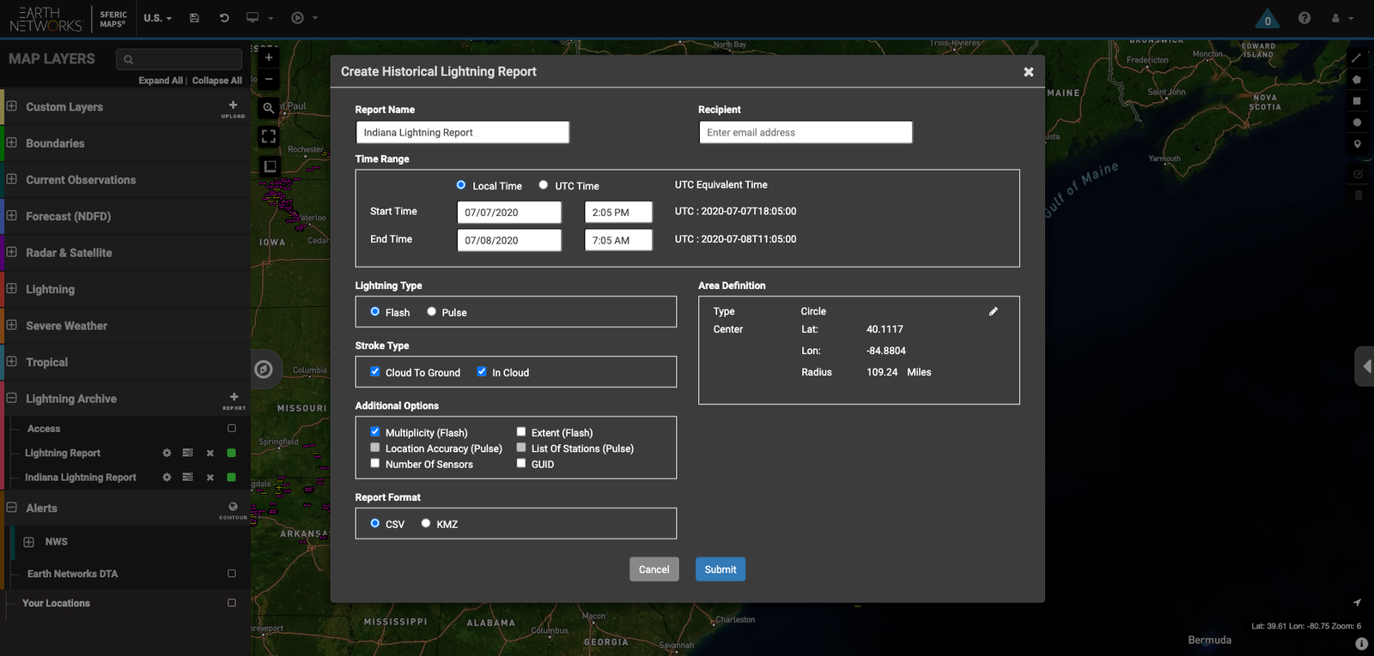Edit Area Definition with pencil icon
Image resolution: width=1374 pixels, height=656 pixels.
click(994, 311)
